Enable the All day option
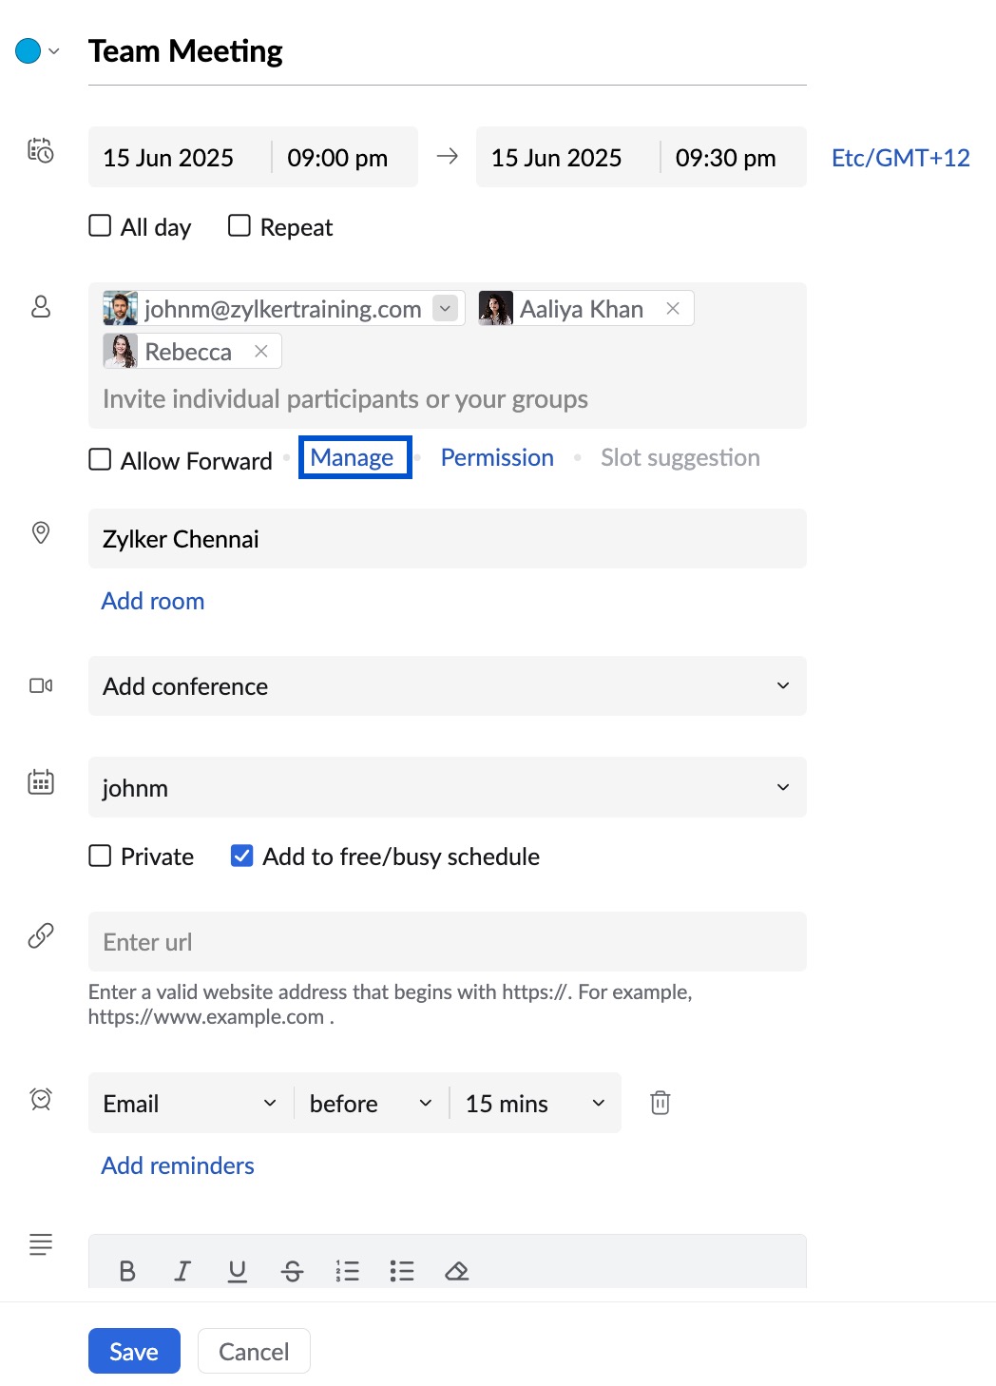The height and width of the screenshot is (1386, 996). click(100, 225)
